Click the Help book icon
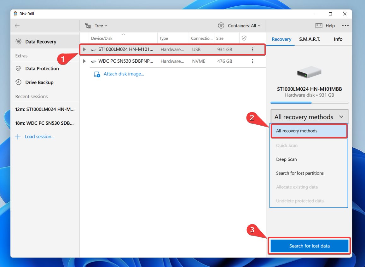 coord(319,26)
